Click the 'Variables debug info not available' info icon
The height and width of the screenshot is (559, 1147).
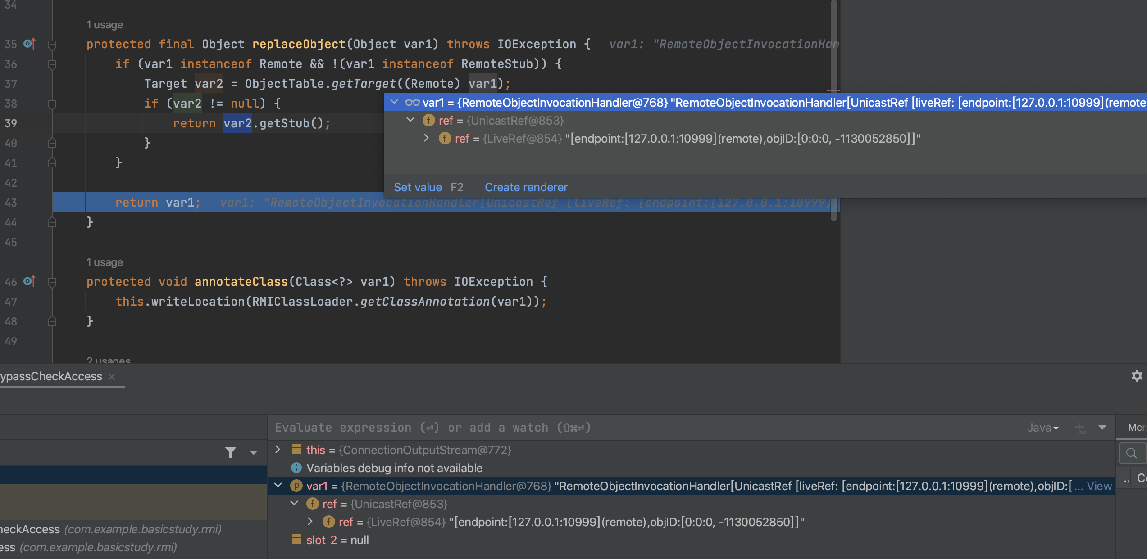coord(296,468)
